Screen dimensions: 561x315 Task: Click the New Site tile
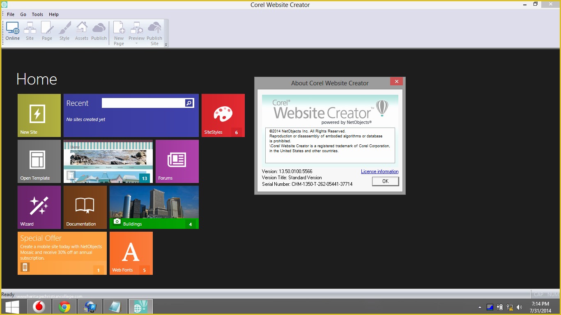(x=39, y=115)
